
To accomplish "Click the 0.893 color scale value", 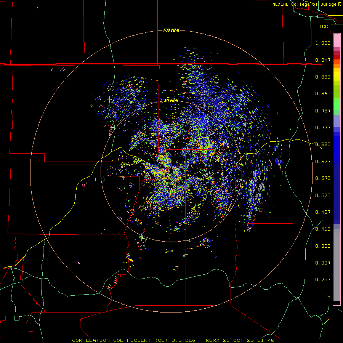I will (x=323, y=77).
